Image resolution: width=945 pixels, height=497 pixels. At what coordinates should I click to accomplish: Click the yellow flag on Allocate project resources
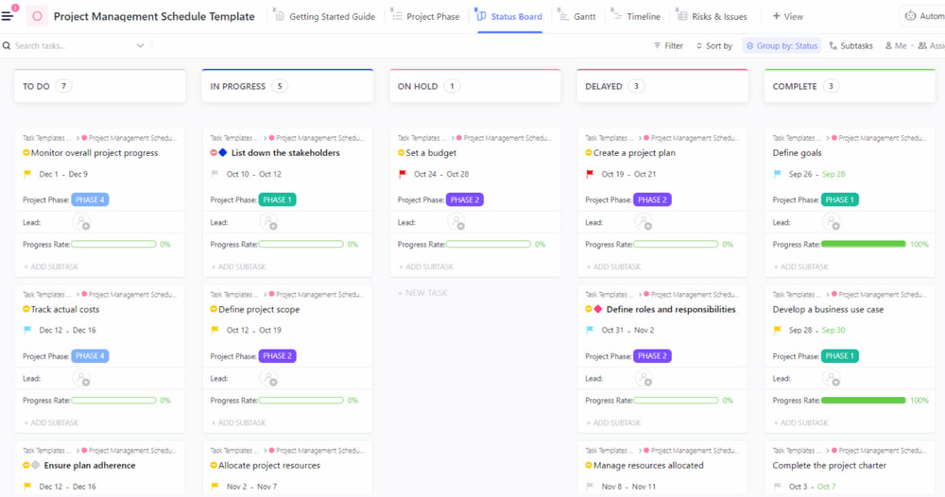click(215, 487)
